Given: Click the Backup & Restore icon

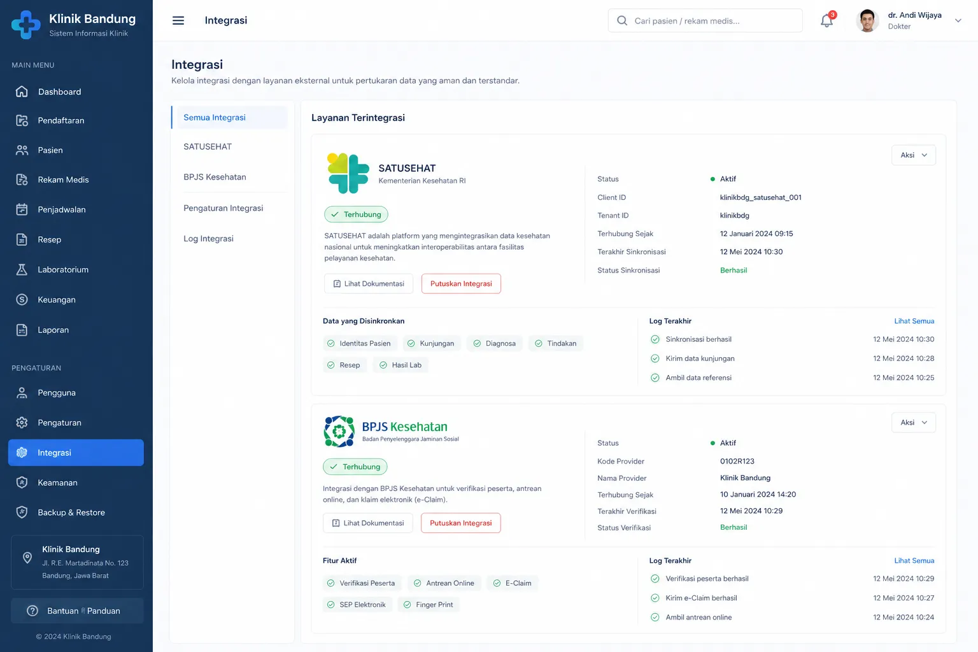Looking at the screenshot, I should click(x=22, y=513).
